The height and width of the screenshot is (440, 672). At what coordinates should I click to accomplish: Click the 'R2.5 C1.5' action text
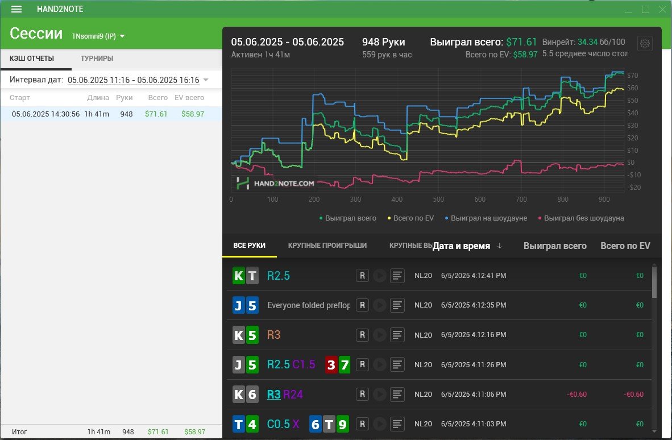pos(291,364)
